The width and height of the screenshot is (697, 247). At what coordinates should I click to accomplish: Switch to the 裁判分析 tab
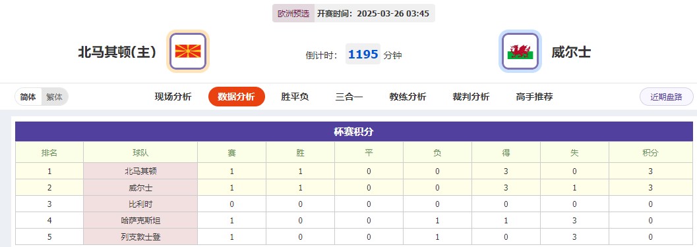[x=471, y=97]
